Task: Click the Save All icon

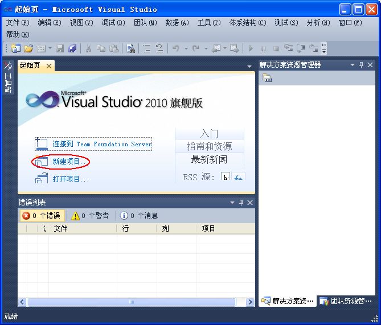Action: pos(72,48)
